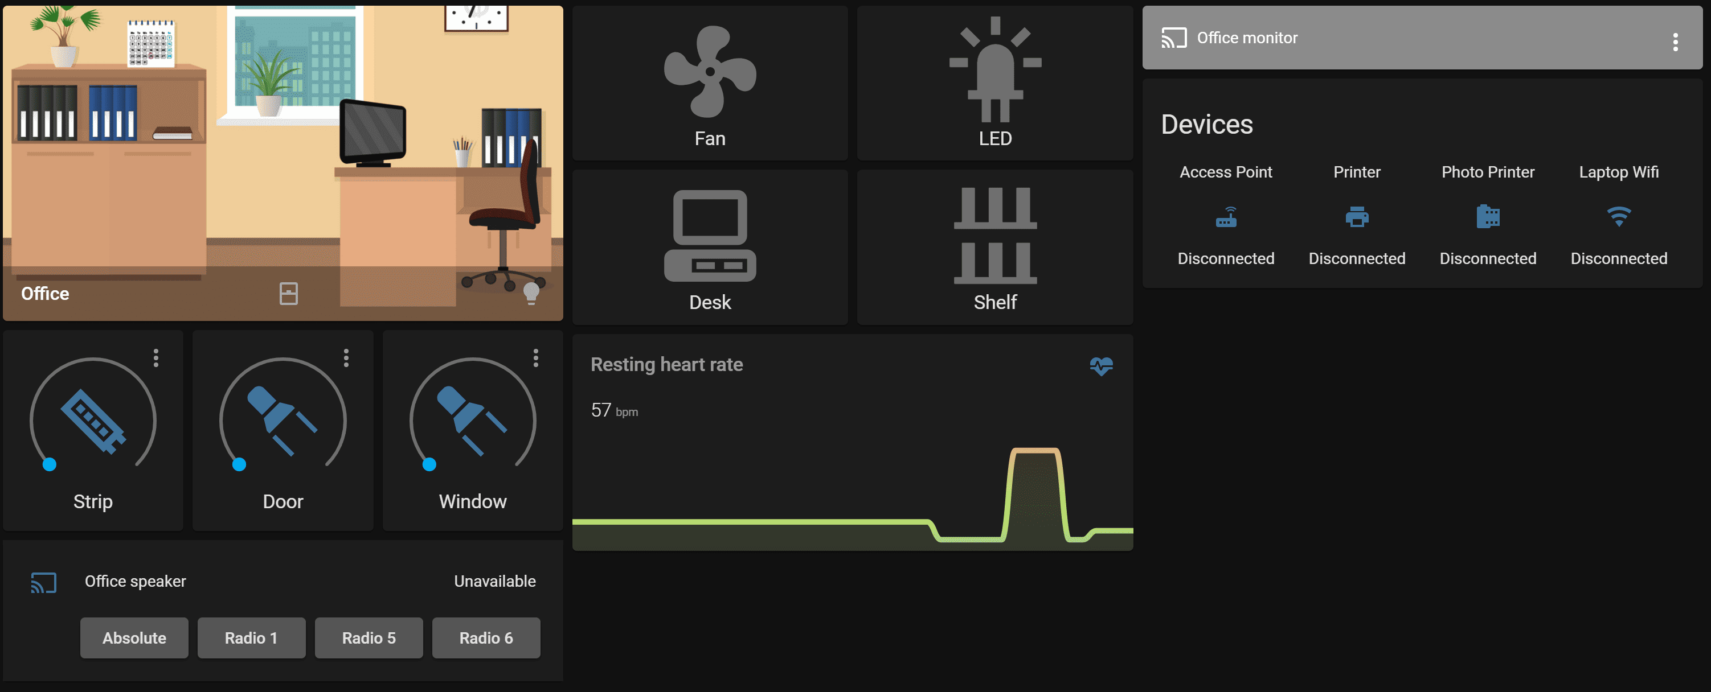Screen dimensions: 1711x692
Task: Toggle the Door light
Action: 283,421
